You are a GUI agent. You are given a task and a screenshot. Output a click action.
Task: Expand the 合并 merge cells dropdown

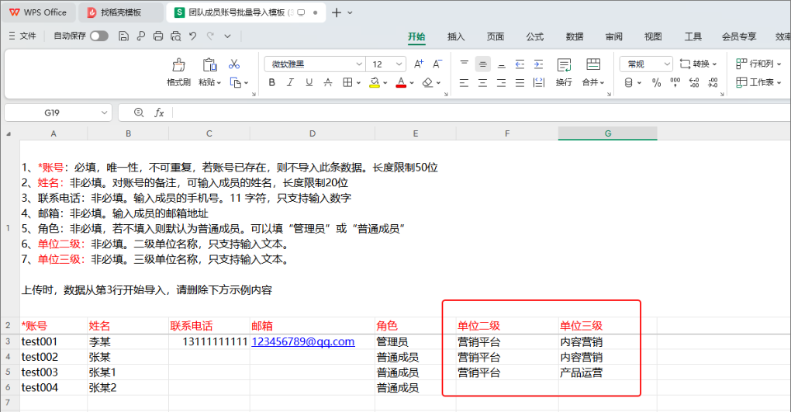point(593,82)
